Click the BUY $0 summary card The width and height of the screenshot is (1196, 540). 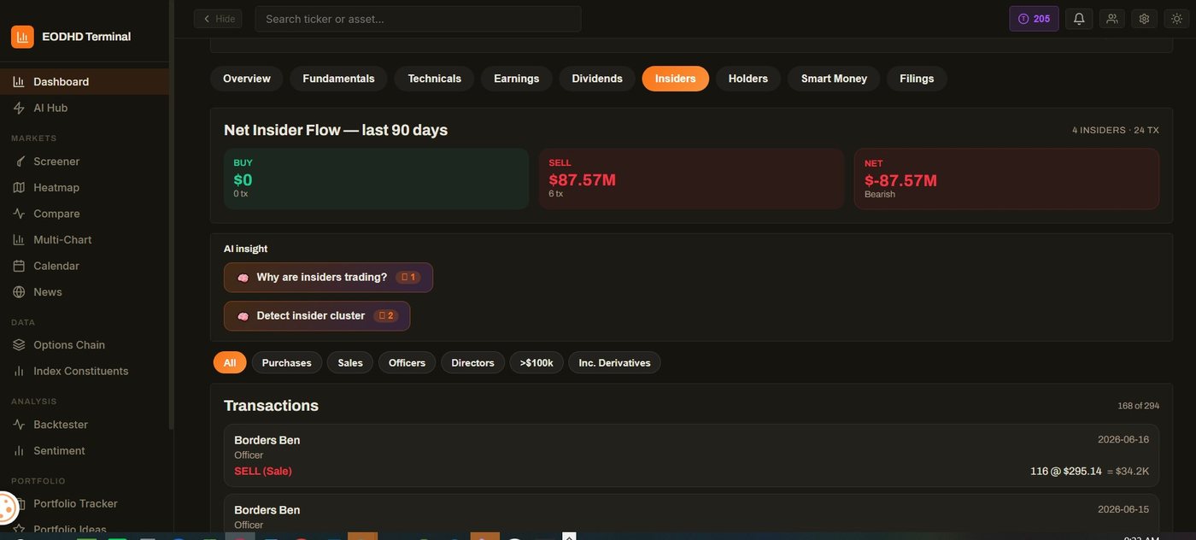[376, 179]
